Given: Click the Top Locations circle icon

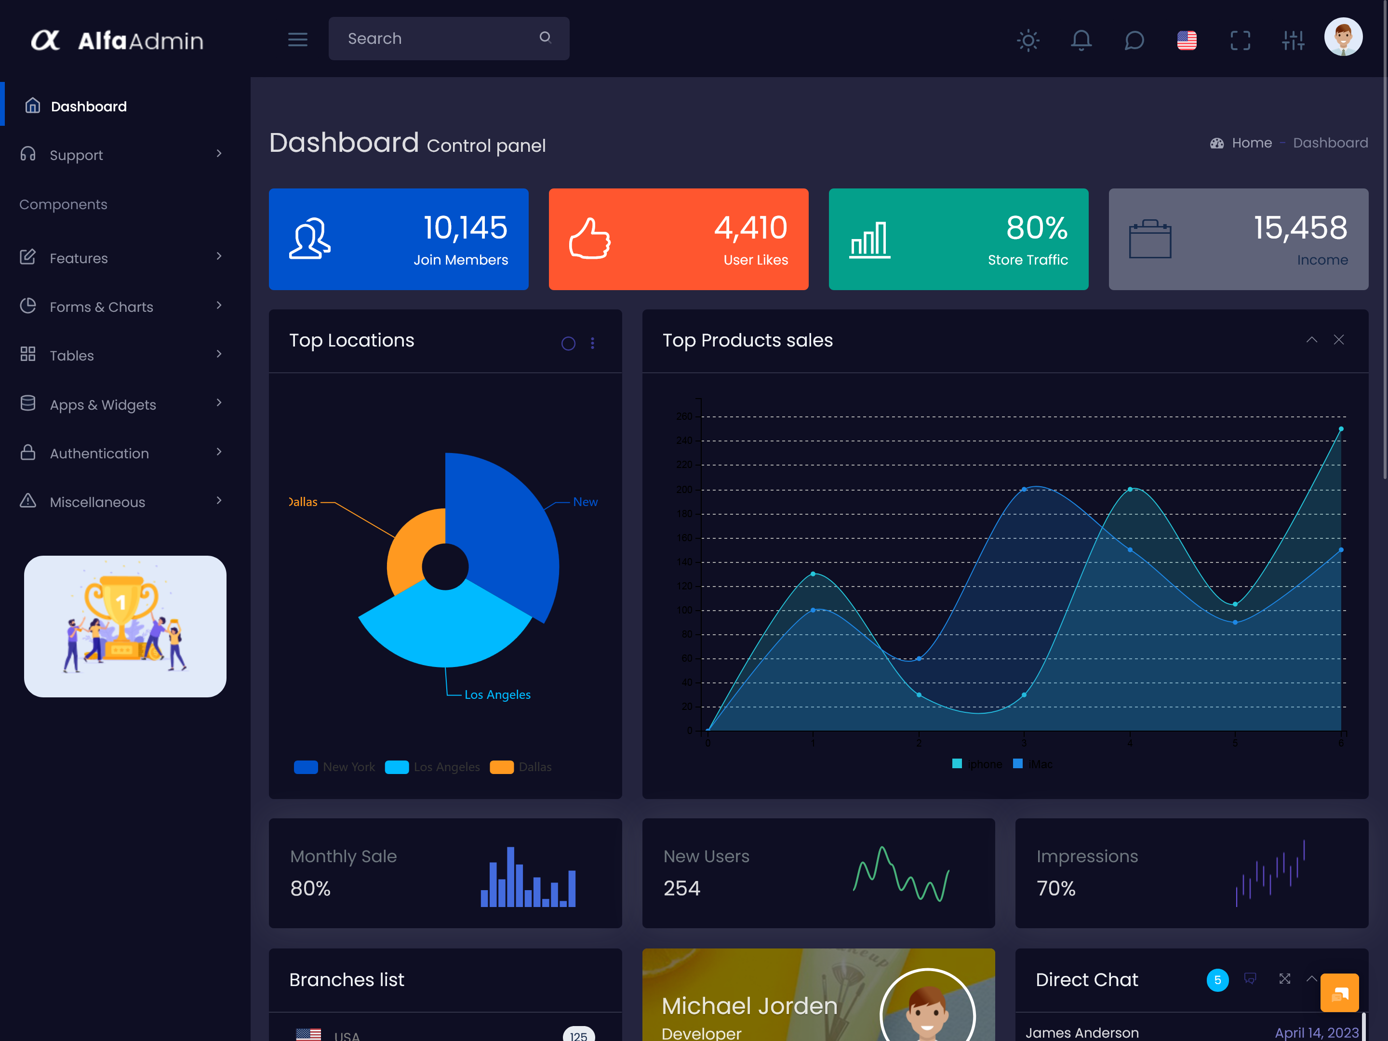Looking at the screenshot, I should point(568,343).
